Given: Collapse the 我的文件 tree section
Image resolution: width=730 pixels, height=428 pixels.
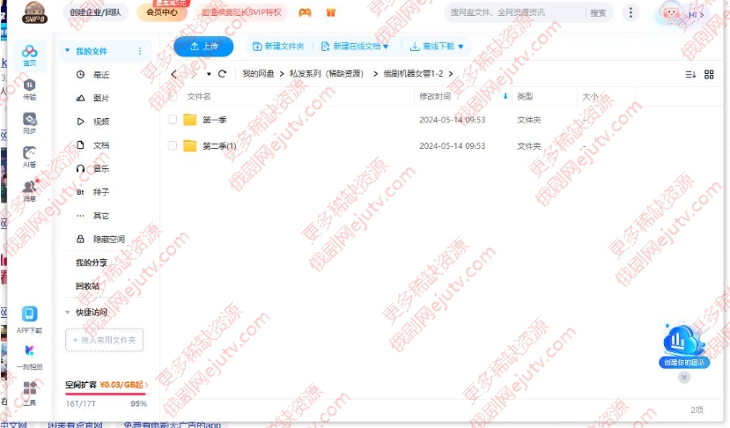Looking at the screenshot, I should pos(68,50).
